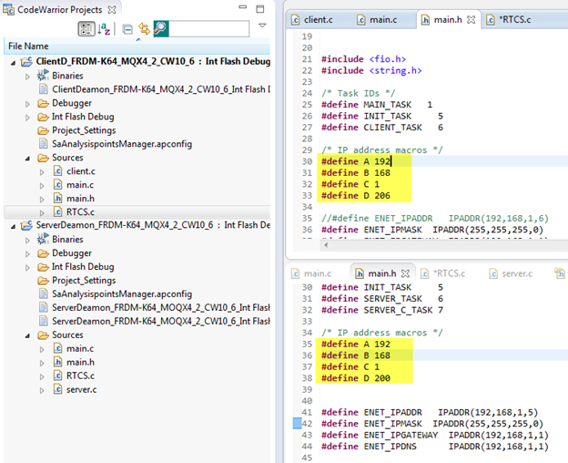Close the main.h tab in top editor
This screenshot has width=568, height=463.
(471, 19)
